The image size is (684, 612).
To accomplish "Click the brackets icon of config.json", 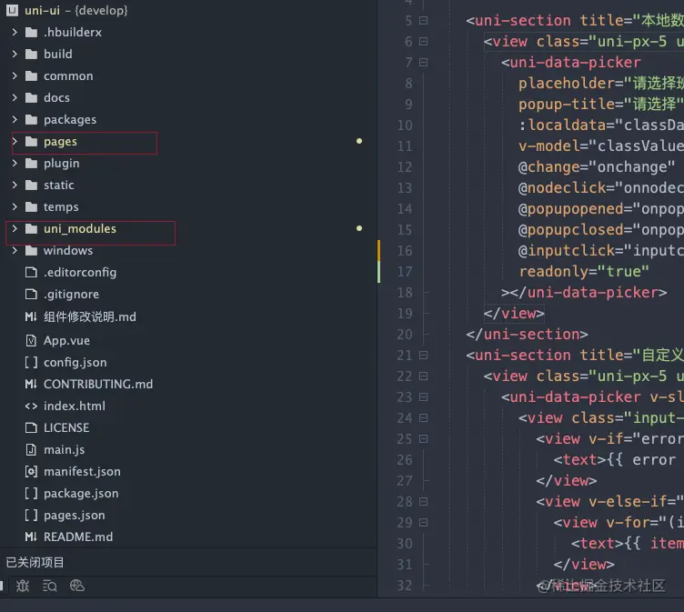I will click(x=31, y=363).
